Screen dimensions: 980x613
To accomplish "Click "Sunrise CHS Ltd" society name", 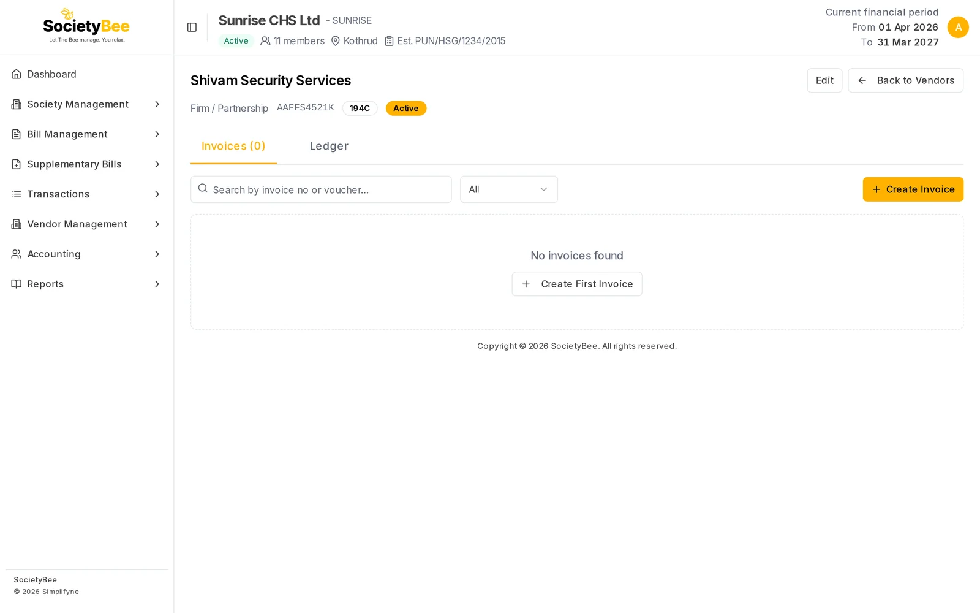I will [269, 20].
